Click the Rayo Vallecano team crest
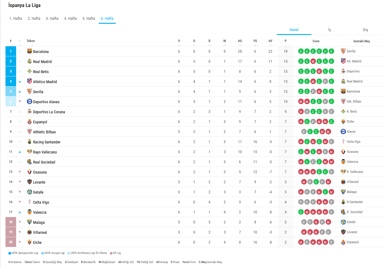 point(30,152)
